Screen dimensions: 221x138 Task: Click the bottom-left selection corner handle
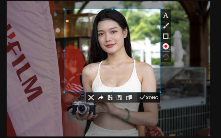click(64, 92)
